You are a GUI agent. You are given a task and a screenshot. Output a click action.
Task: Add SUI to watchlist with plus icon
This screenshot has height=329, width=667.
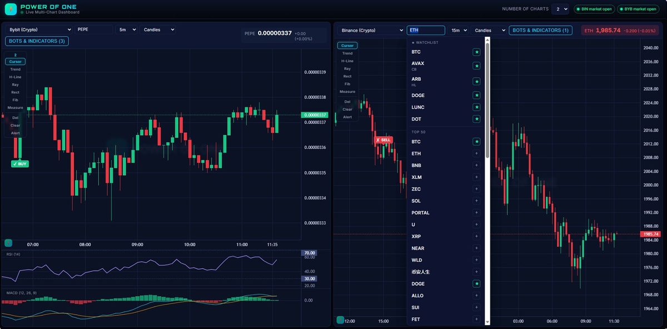pos(476,307)
